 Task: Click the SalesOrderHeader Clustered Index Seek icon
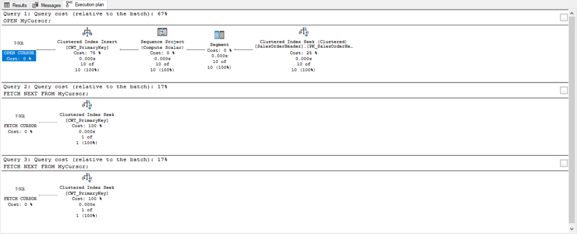tap(303, 32)
